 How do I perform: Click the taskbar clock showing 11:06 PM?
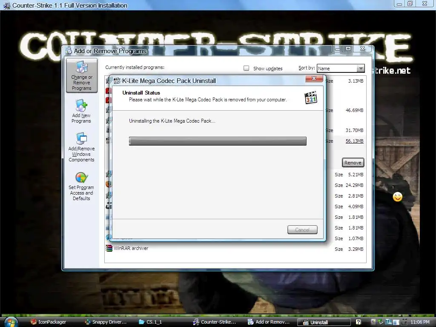point(420,322)
